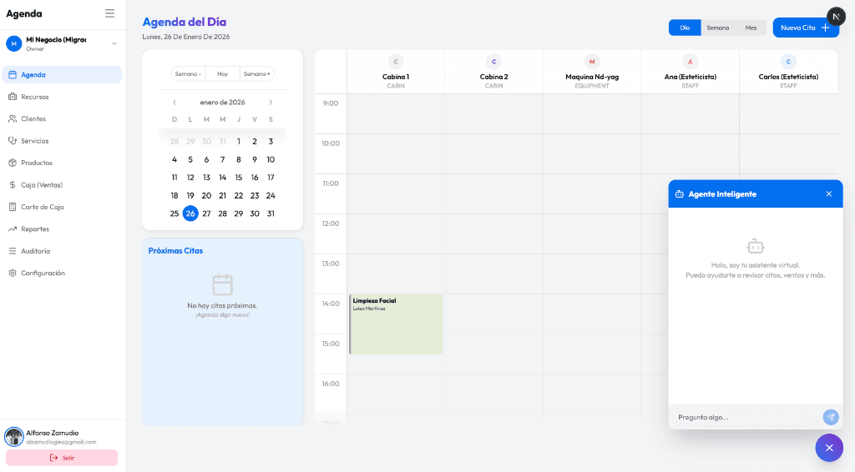
Task: Type in the Pregunta algo input field
Action: click(743, 417)
